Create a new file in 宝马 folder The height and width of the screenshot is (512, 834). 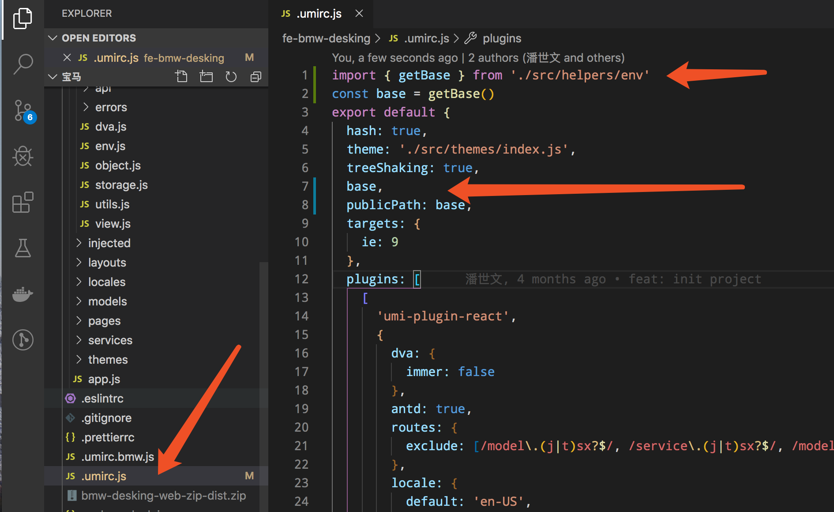coord(181,77)
